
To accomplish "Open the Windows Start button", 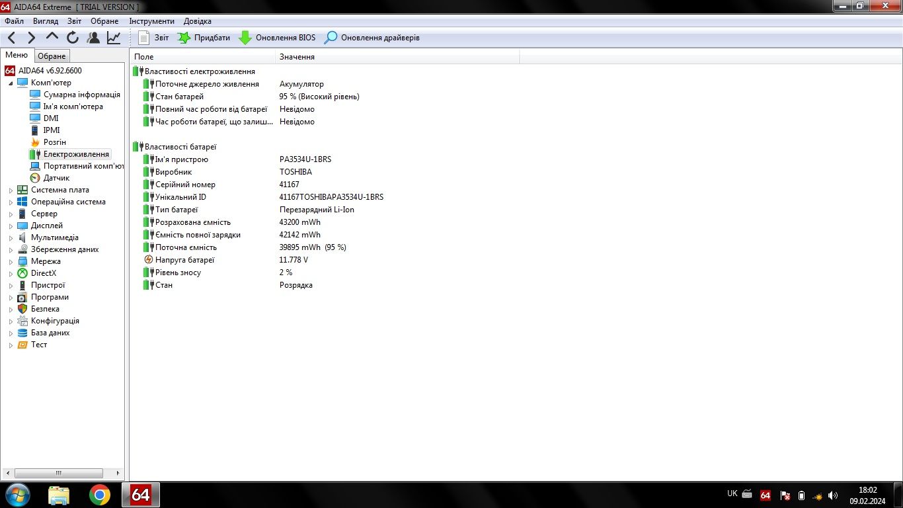I will (17, 495).
